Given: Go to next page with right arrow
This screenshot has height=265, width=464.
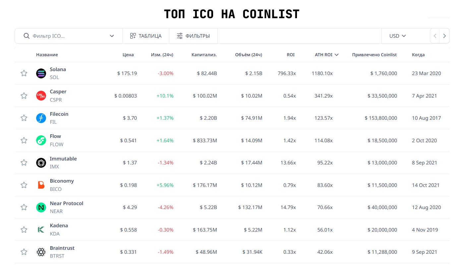Looking at the screenshot, I should tap(444, 36).
